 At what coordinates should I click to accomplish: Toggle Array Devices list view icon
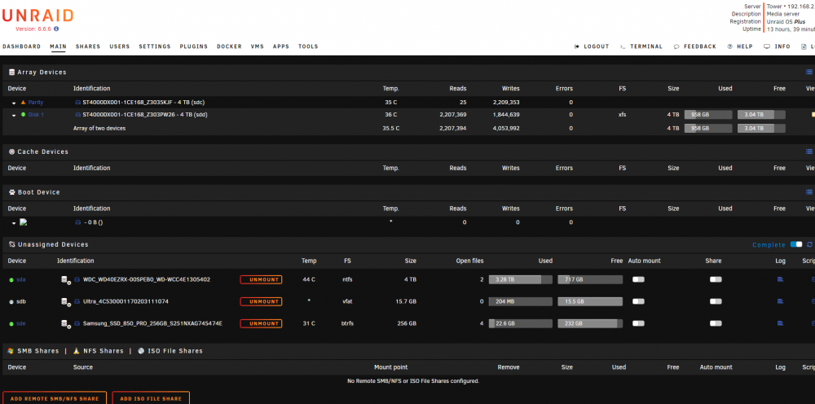click(x=808, y=72)
